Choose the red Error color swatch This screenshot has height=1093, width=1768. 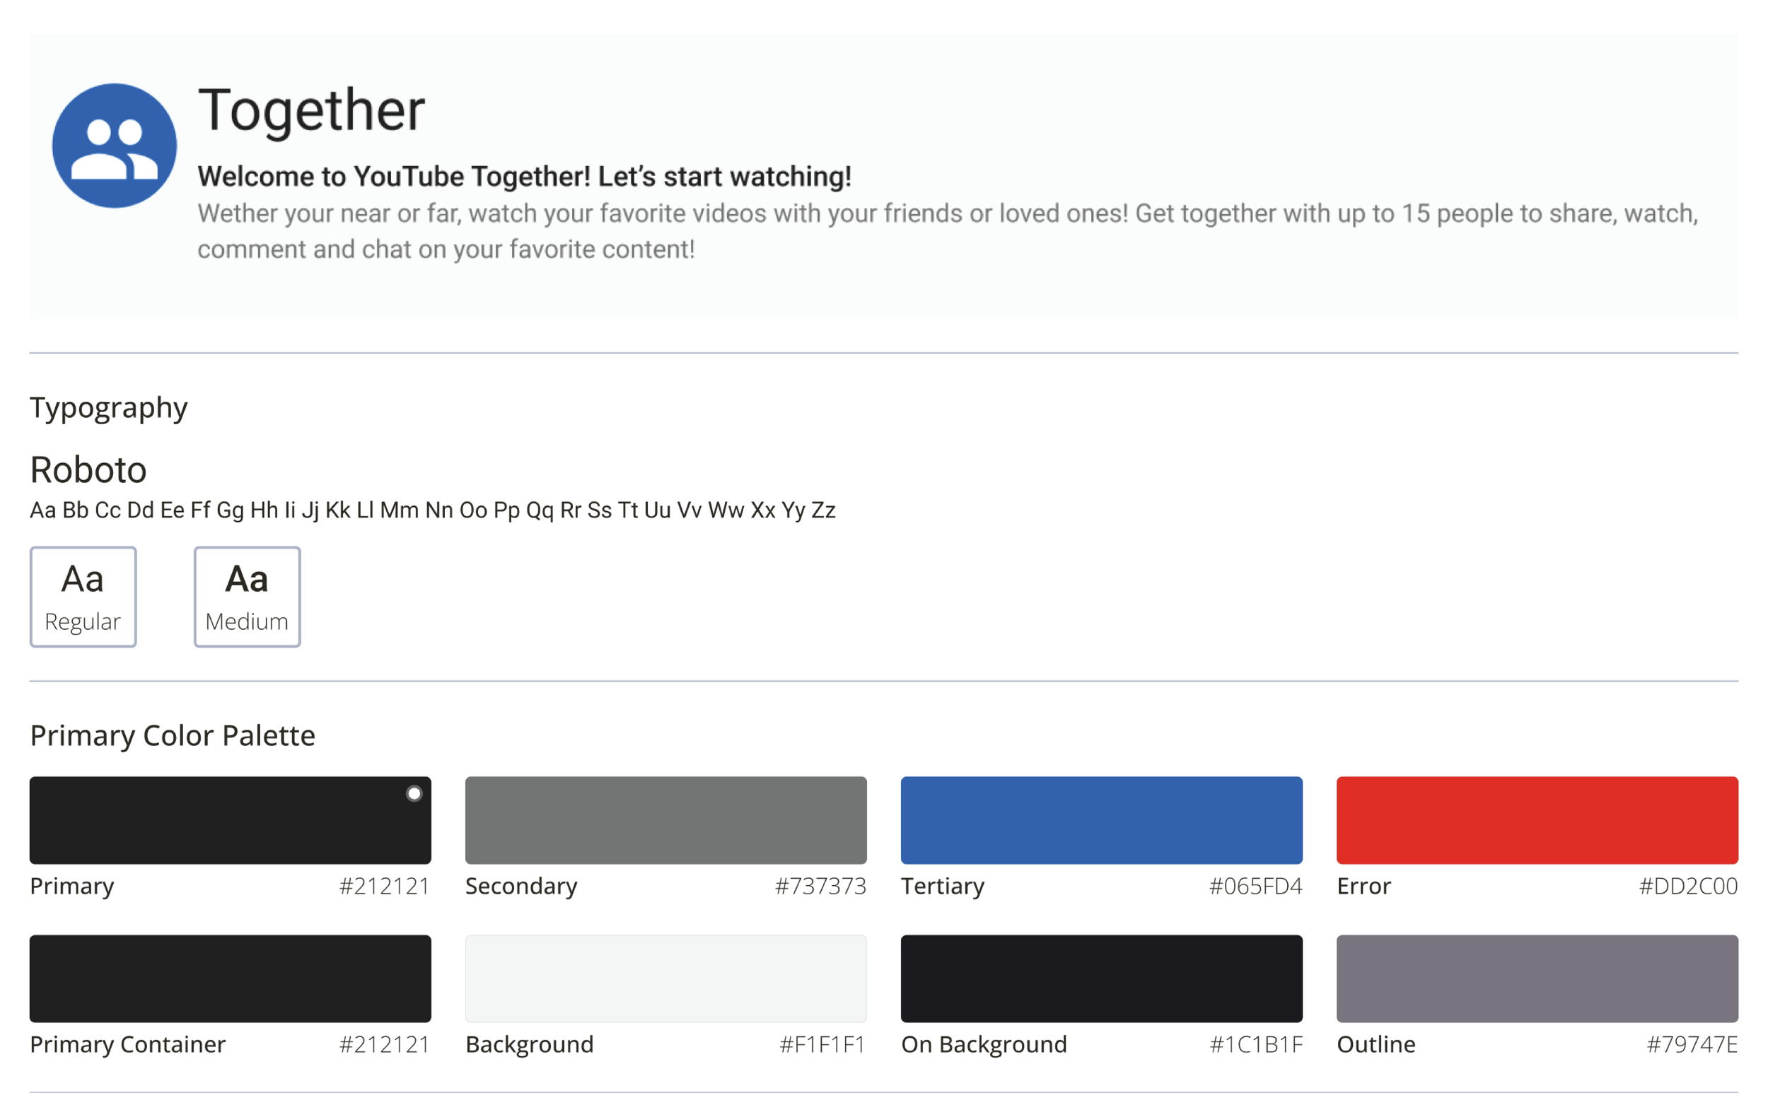click(x=1537, y=821)
